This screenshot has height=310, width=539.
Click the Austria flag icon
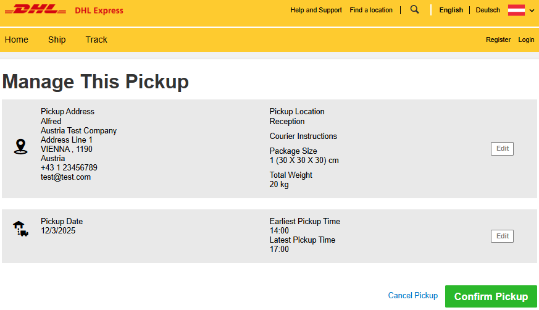516,10
